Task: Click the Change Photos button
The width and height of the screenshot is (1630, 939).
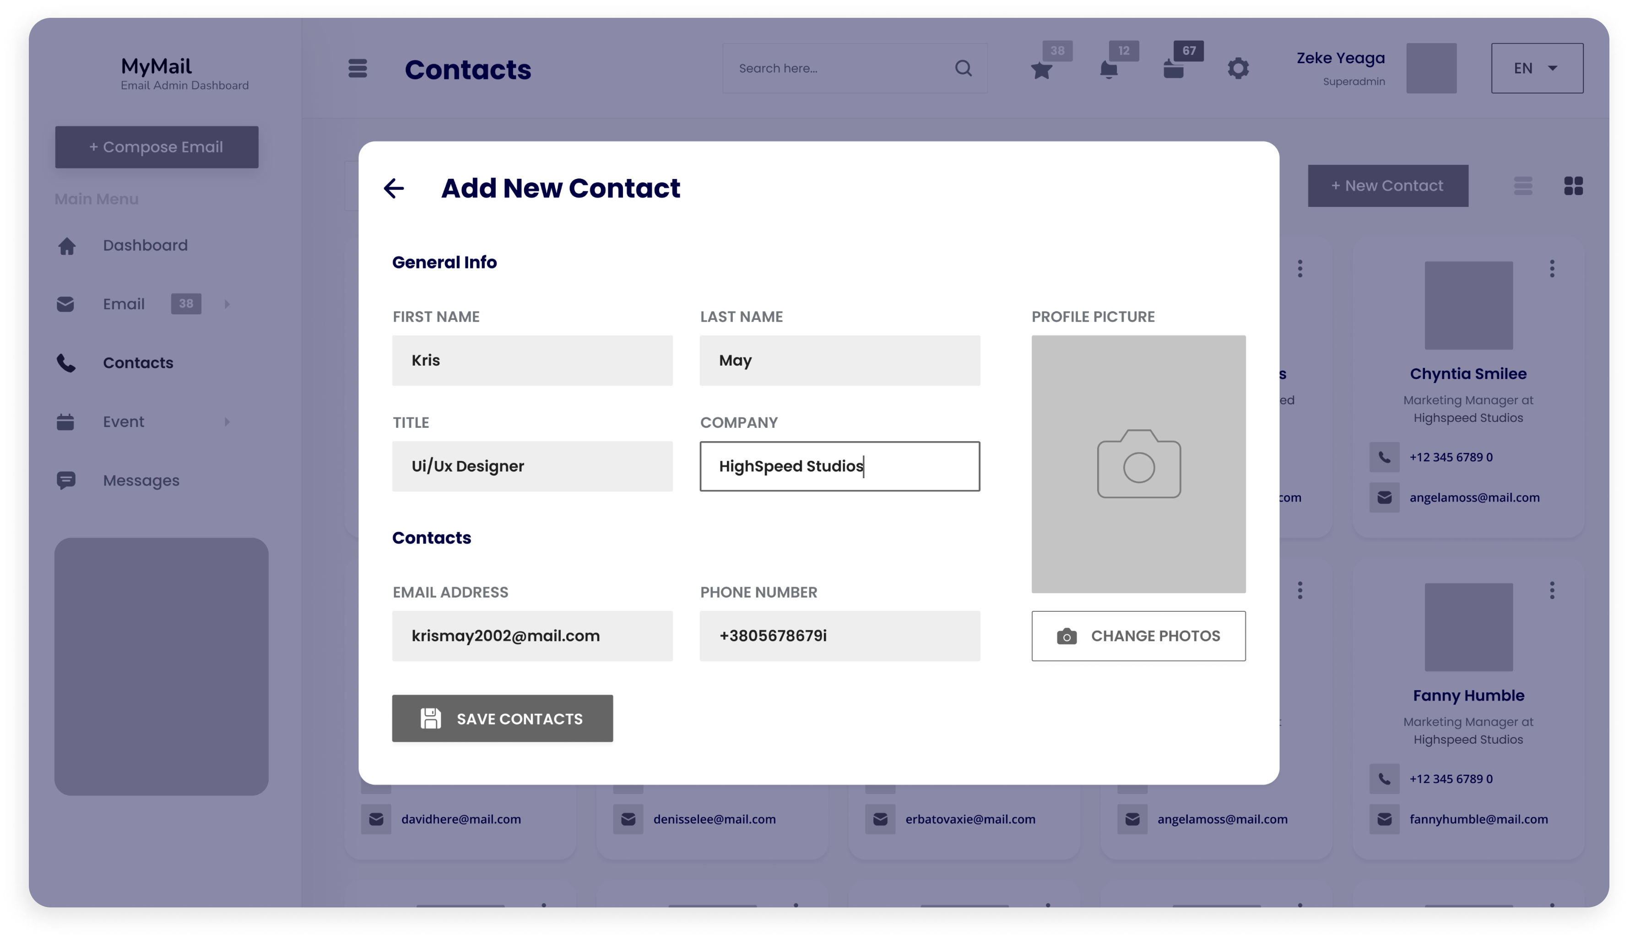Action: [x=1138, y=636]
